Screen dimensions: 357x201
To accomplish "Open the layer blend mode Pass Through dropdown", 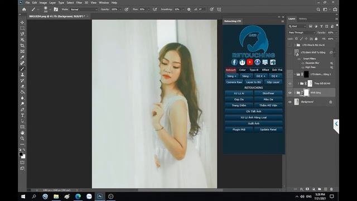I will click(302, 32).
